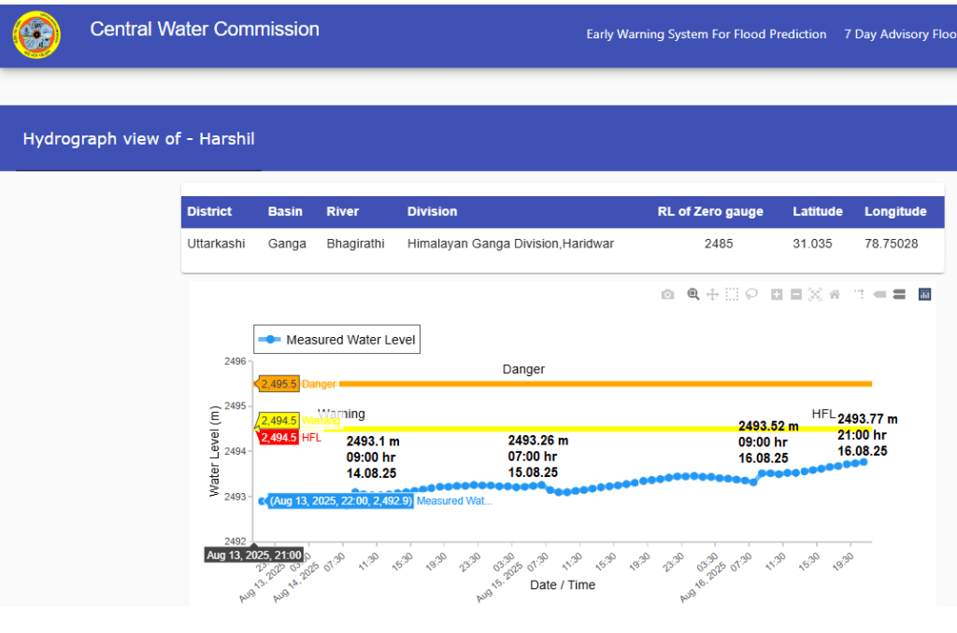Image resolution: width=957 pixels, height=633 pixels.
Task: Toggle spike lines on the chart
Action: (x=859, y=294)
